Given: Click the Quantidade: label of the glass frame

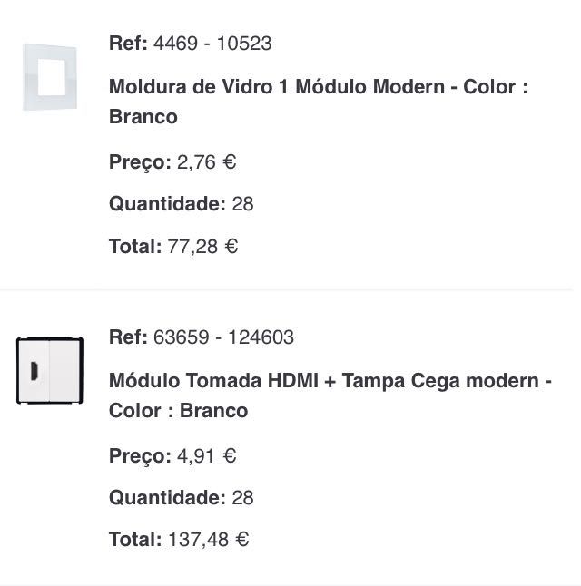Looking at the screenshot, I should 167,204.
